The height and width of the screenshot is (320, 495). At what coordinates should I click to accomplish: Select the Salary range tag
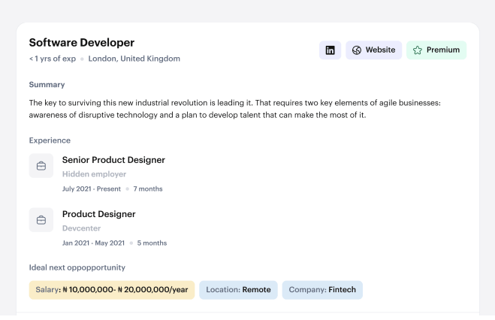pyautogui.click(x=112, y=290)
